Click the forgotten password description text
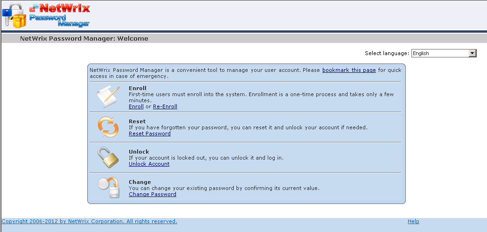Screen dimensions: 487x232 pos(248,127)
